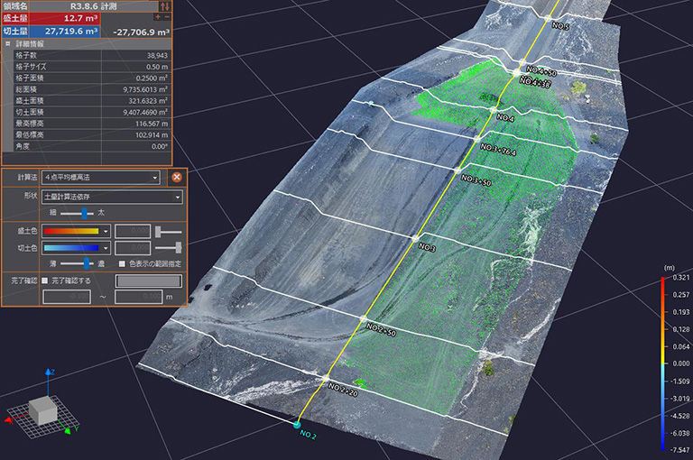Click the 盛土量 value 12.7 m³
This screenshot has height=460, width=693.
click(80, 19)
